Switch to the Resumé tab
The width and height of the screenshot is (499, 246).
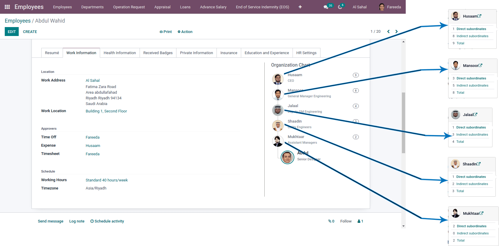click(52, 53)
